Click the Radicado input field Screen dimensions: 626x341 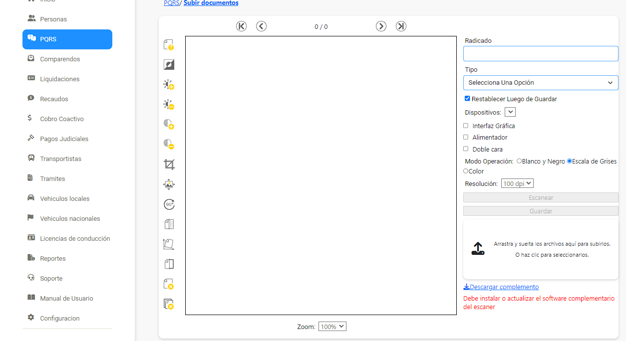[x=541, y=54]
